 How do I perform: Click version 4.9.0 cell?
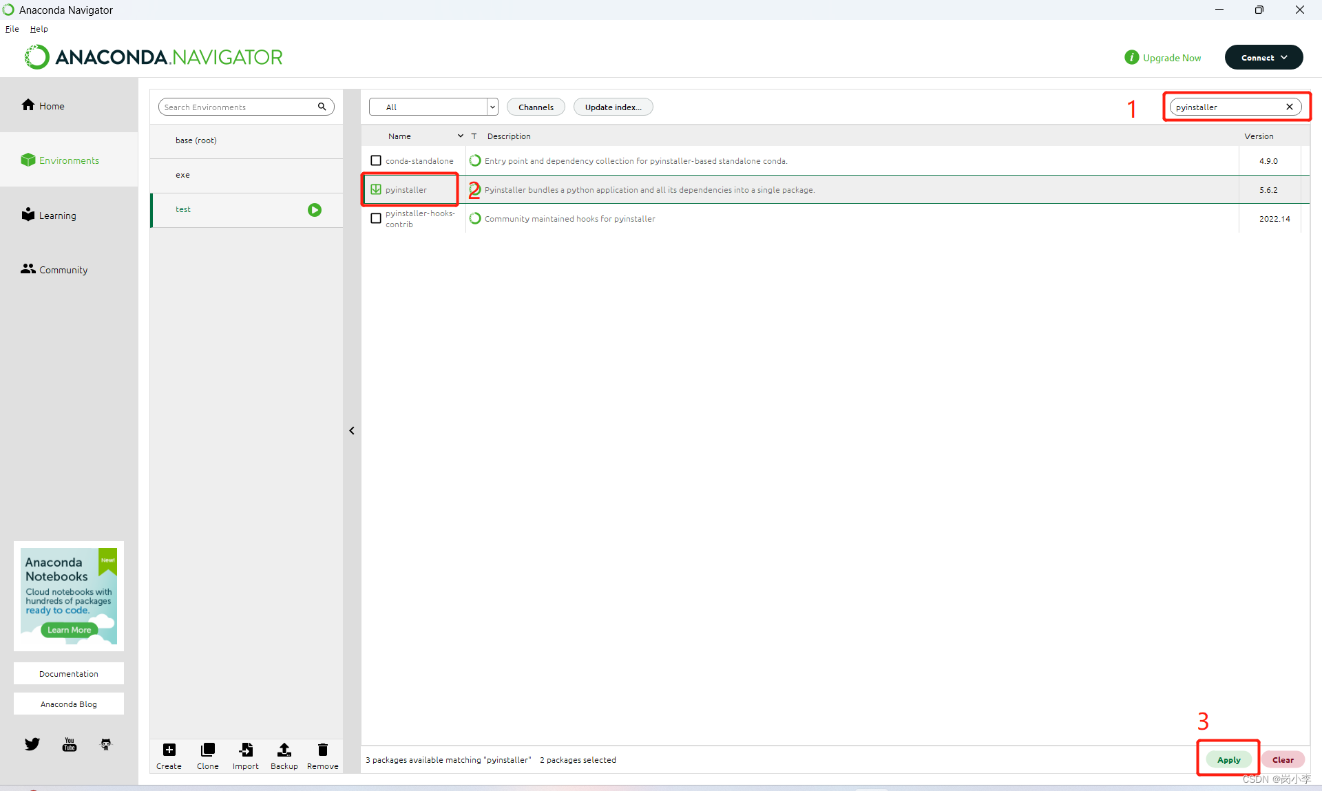(x=1268, y=161)
